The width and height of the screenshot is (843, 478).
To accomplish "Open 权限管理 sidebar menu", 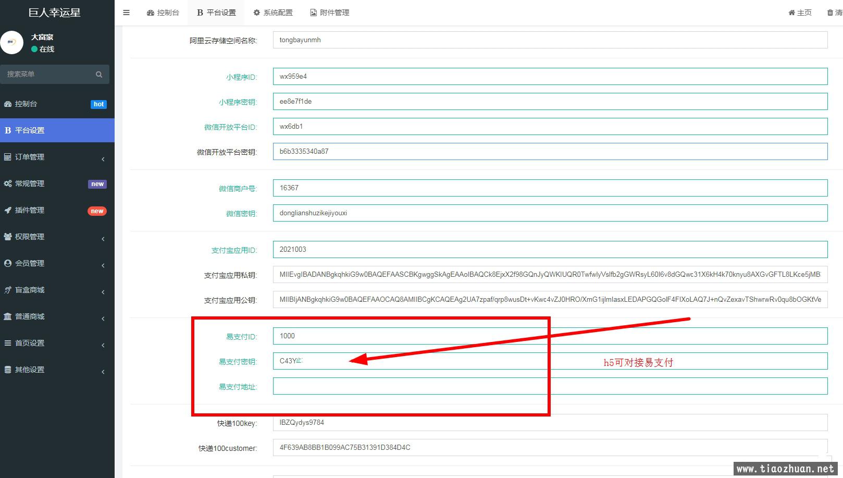I will [57, 237].
